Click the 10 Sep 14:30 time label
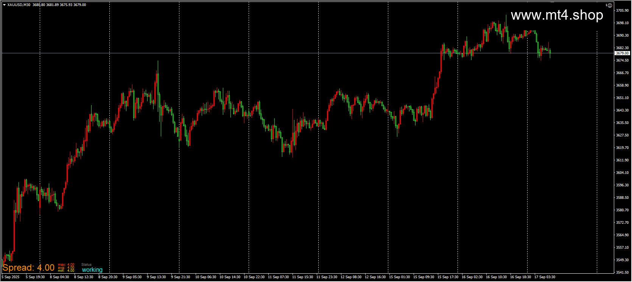Viewport: 632px width, 282px height. point(230,277)
